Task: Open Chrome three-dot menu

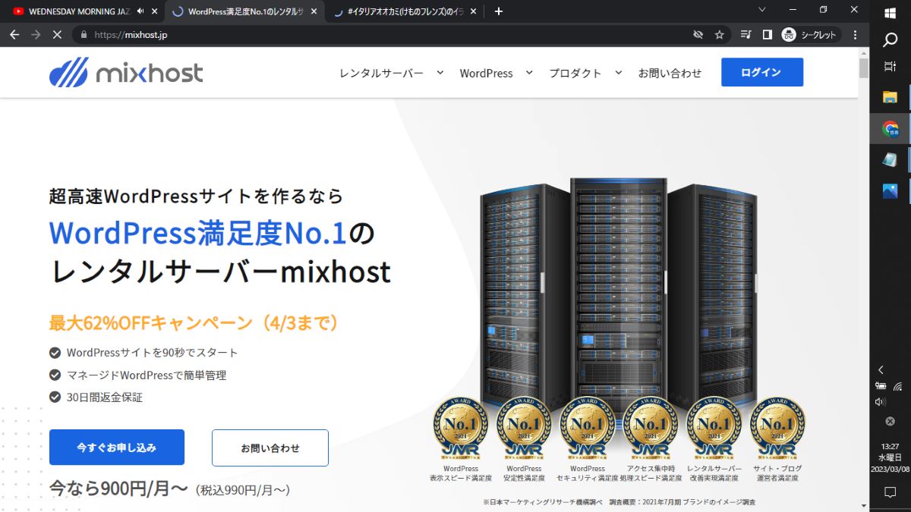Action: 856,35
